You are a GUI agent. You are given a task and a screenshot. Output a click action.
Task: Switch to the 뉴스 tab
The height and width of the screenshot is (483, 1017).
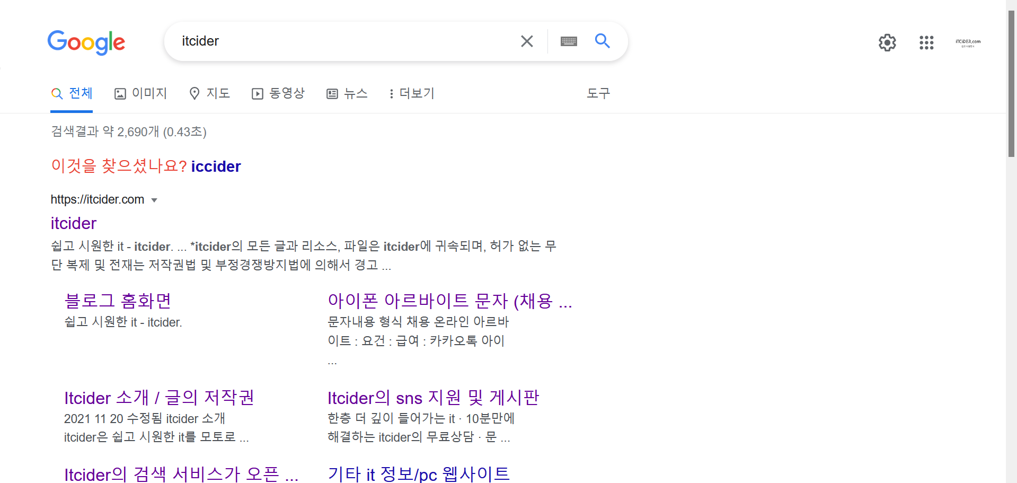pos(347,93)
